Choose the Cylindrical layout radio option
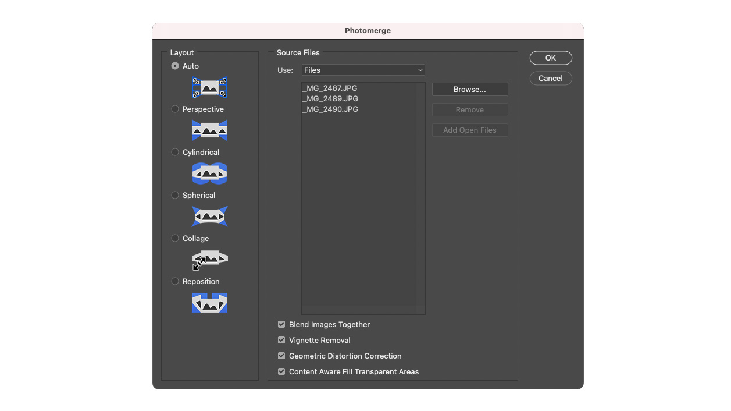The width and height of the screenshot is (731, 411). [x=175, y=152]
